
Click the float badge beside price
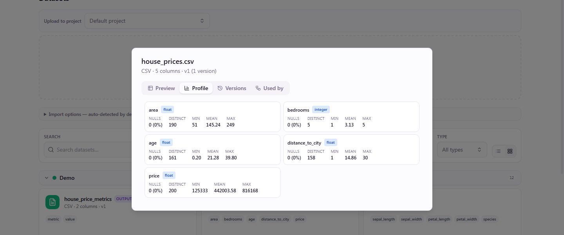click(169, 175)
